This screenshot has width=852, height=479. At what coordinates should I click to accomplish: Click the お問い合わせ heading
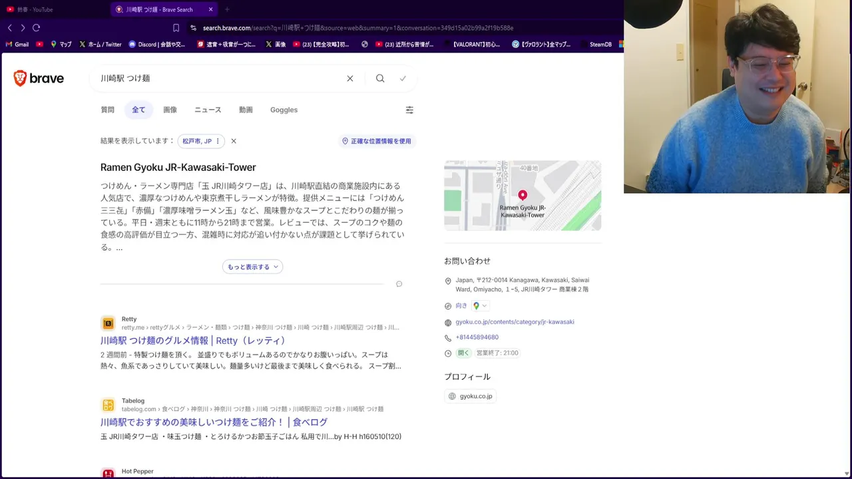[467, 261]
